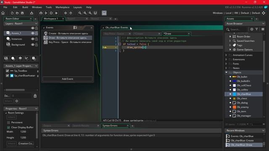Enable Persistent room checkbox
The width and height of the screenshot is (269, 151).
8,122
